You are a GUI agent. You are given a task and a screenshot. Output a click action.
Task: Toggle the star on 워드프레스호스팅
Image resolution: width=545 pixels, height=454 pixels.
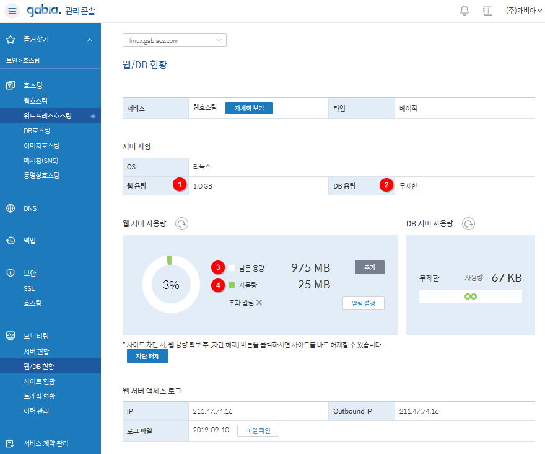(93, 116)
